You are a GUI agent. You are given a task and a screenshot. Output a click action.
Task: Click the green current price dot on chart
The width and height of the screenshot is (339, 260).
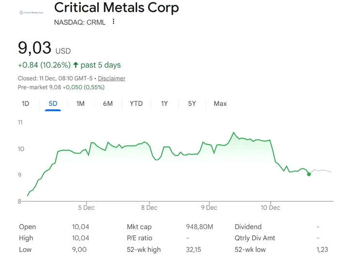coord(309,174)
